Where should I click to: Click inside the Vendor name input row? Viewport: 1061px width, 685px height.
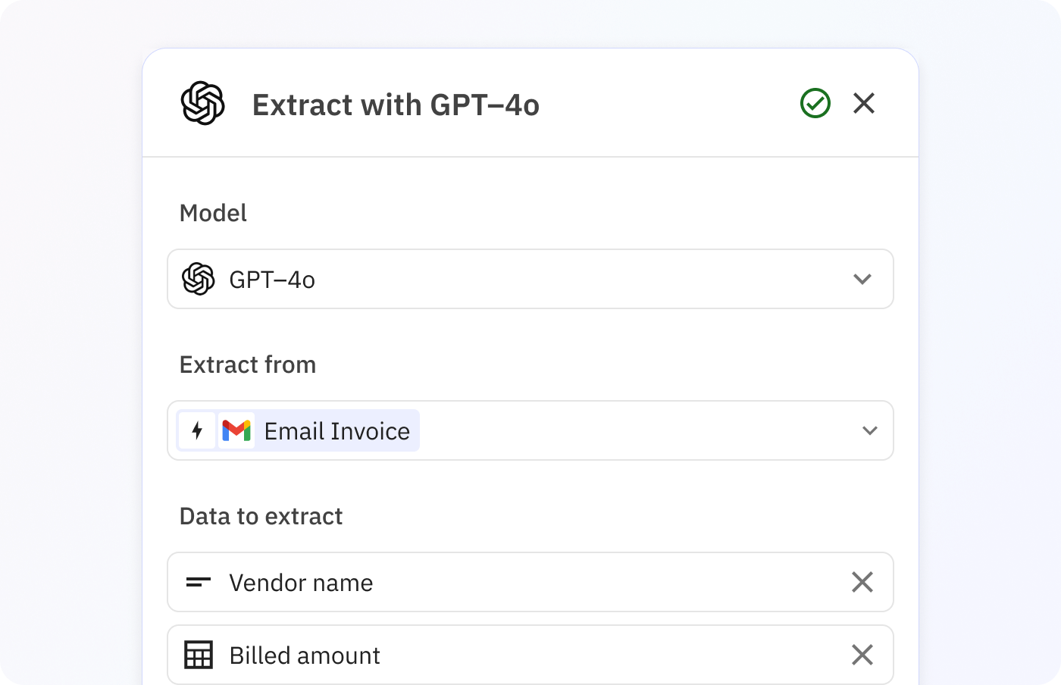[x=455, y=582]
